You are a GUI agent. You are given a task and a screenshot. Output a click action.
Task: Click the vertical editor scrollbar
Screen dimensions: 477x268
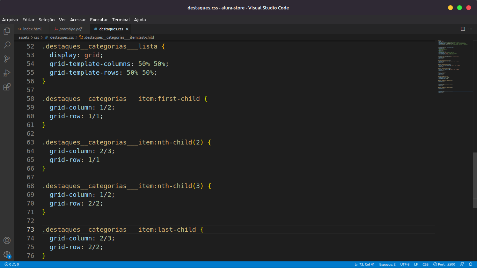point(475,180)
